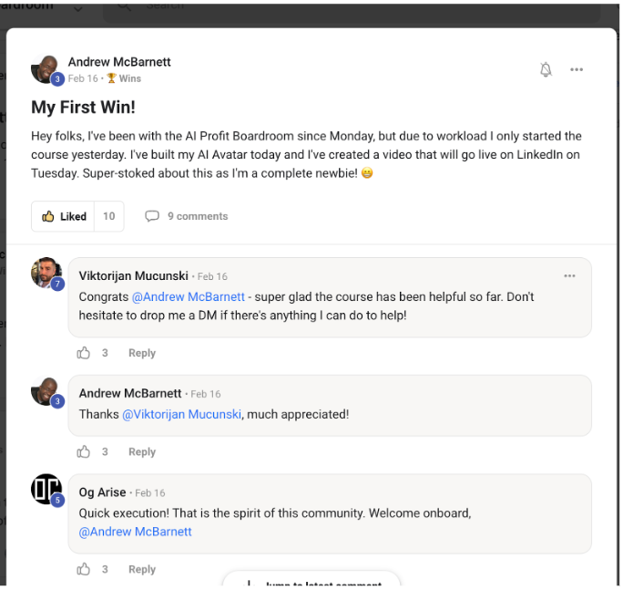Jump to the latest comment
This screenshot has height=611, width=633.
coord(311,584)
